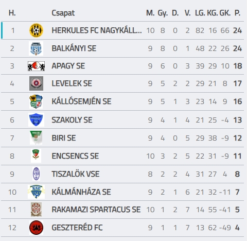Click the Csapat column header
This screenshot has width=247, height=241.
(x=63, y=13)
